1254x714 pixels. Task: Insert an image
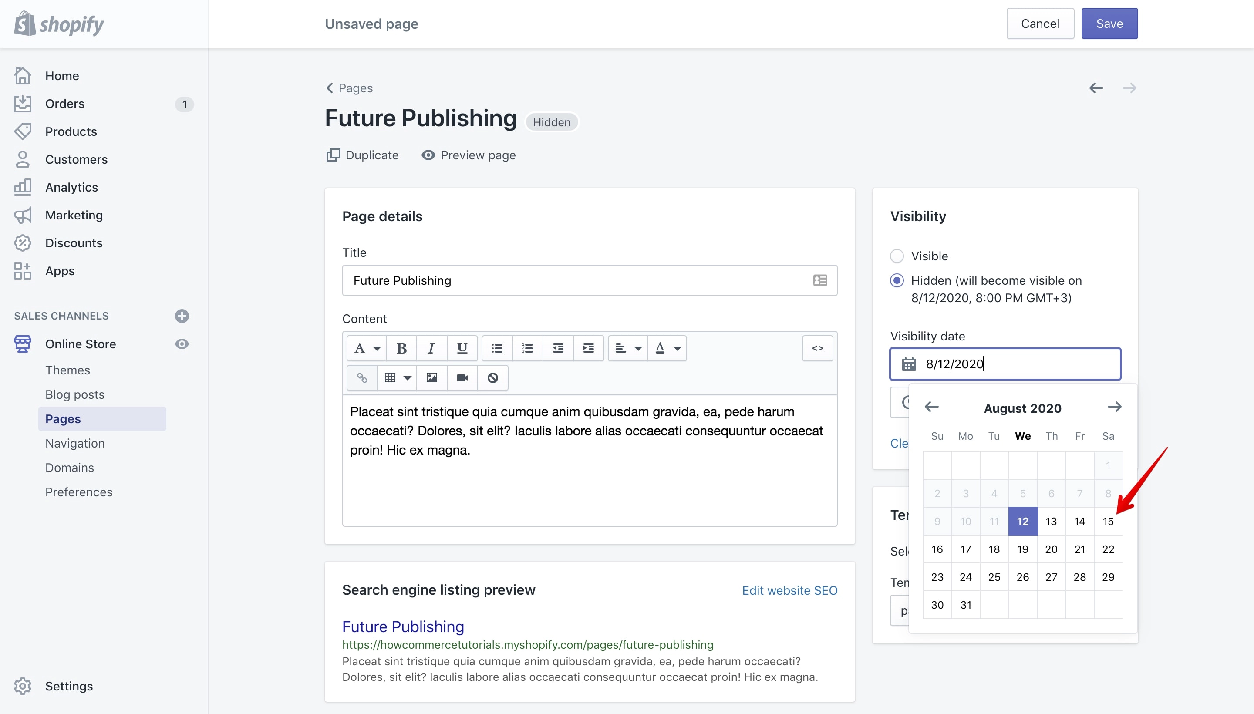(x=431, y=377)
